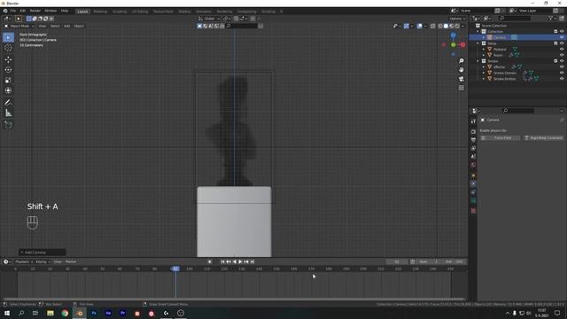Open the bottom red properties tab

473,211
